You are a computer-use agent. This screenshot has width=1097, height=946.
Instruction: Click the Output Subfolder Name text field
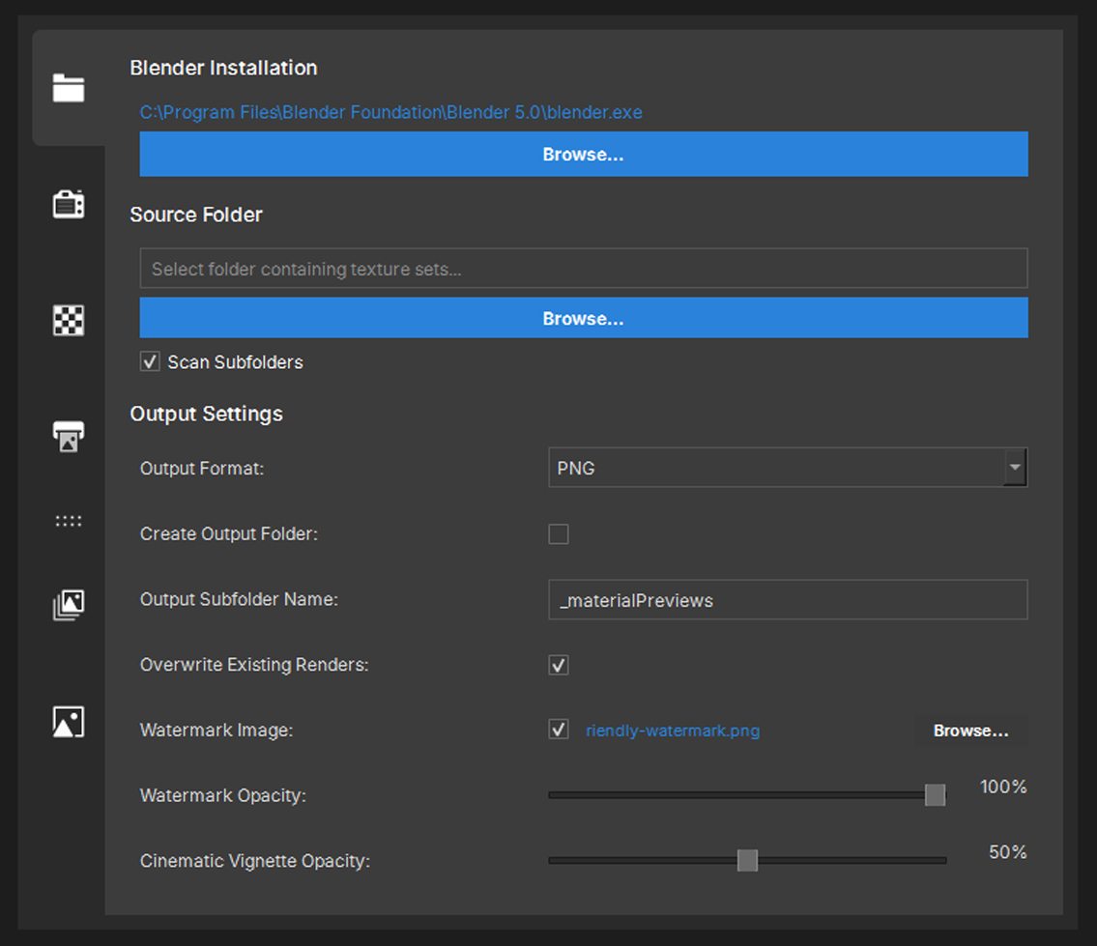[x=788, y=600]
